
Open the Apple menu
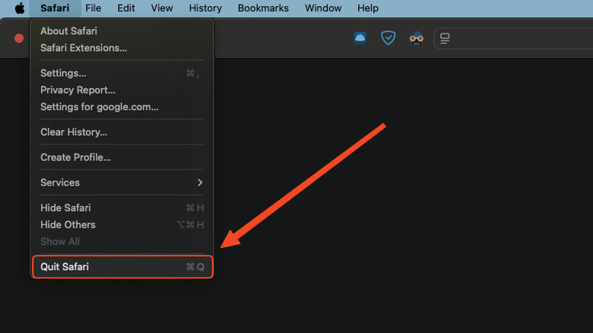point(20,8)
